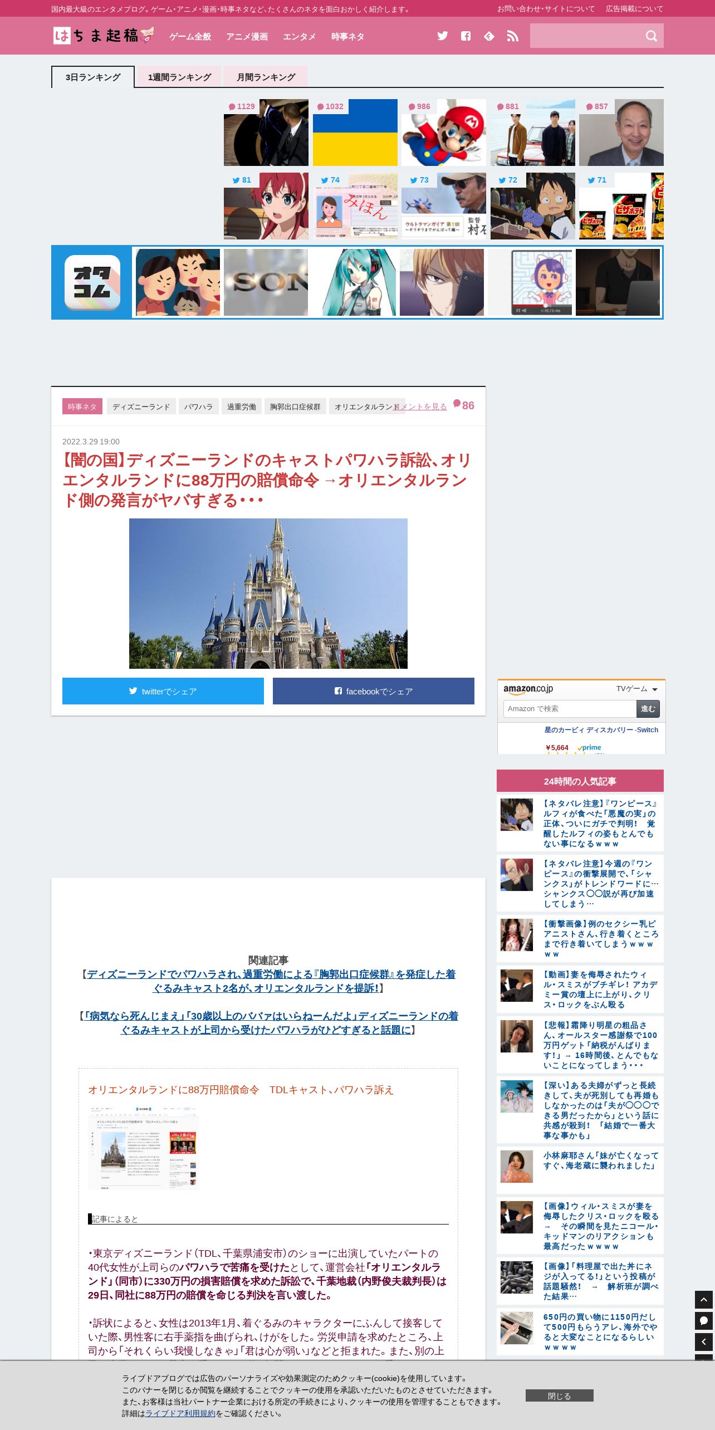This screenshot has height=1430, width=715.
Task: Open the Mario thumbnail with 986 comments
Action: point(444,133)
